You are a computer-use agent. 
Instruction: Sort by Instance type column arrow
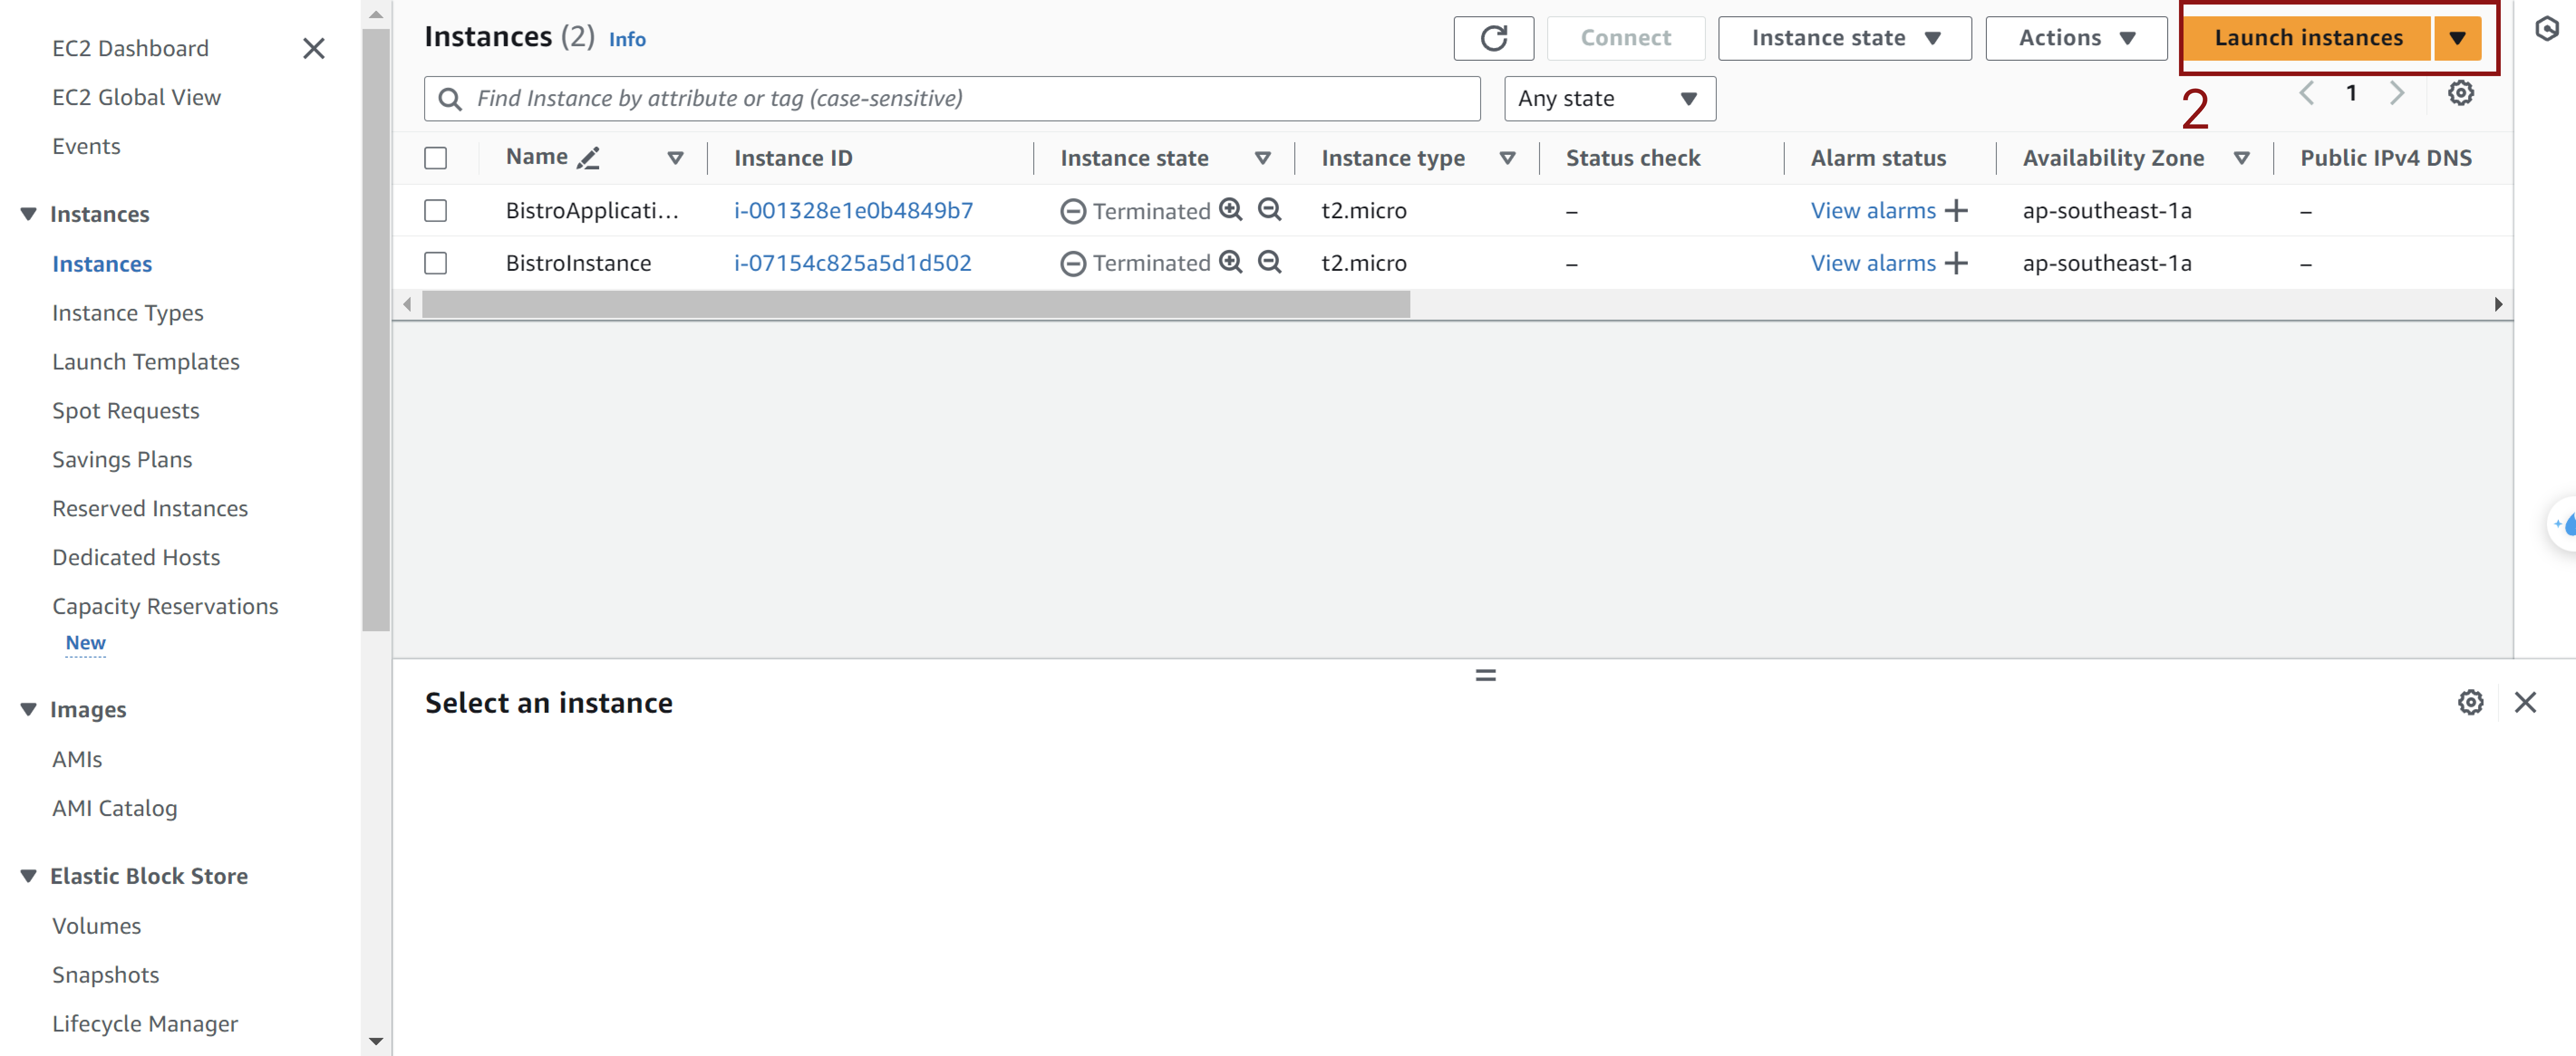pos(1507,158)
